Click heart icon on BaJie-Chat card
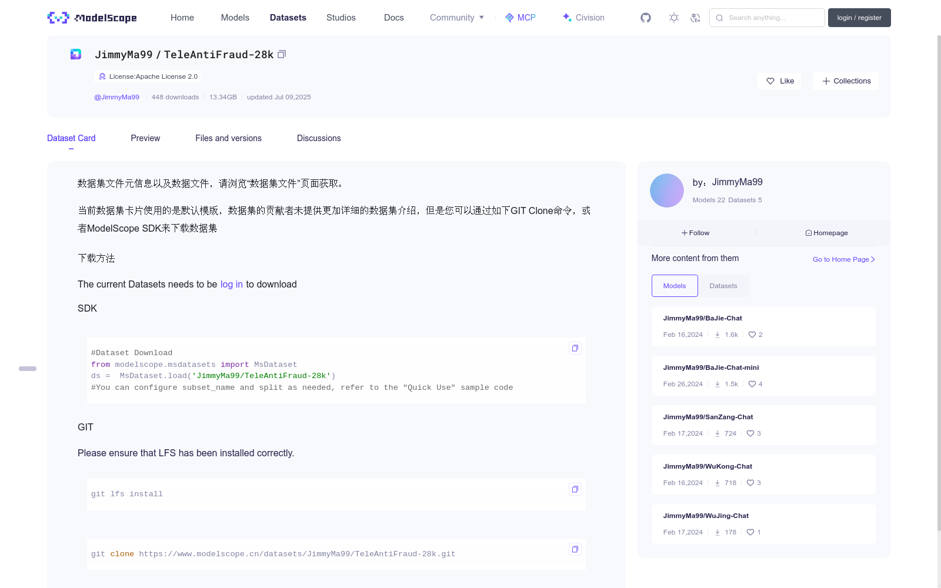The height and width of the screenshot is (588, 941). [752, 335]
